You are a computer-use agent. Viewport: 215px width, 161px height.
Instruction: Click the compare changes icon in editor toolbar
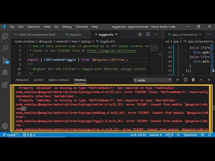140,34
